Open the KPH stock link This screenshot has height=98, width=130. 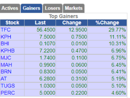tap(6, 37)
